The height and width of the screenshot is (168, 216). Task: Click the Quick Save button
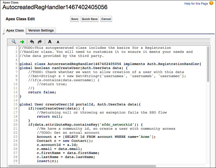click(90, 19)
